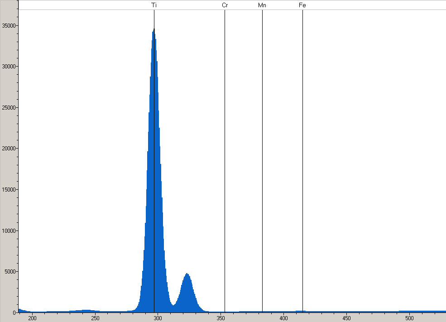The image size is (446, 322).
Task: Click the 35000 y-axis value
Action: (9, 26)
